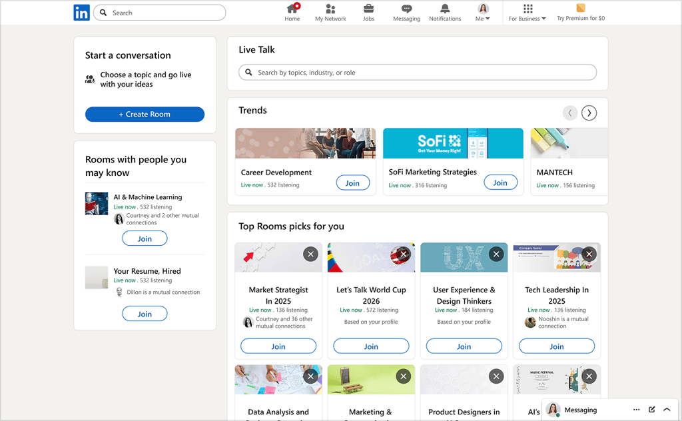
Task: Click the Live Talk topic search field
Action: tap(418, 72)
